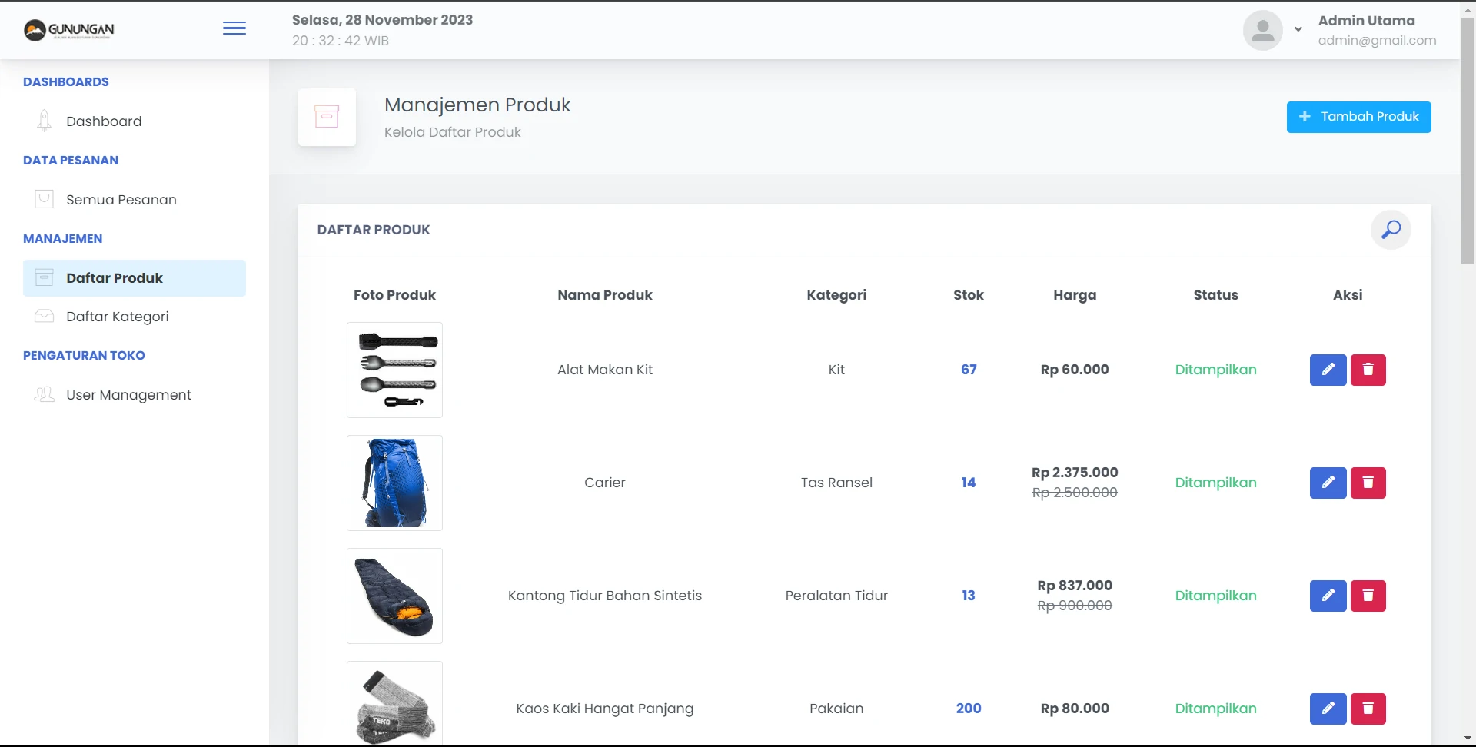The image size is (1476, 747).
Task: Select Daftar Produk sidebar item
Action: (x=115, y=278)
